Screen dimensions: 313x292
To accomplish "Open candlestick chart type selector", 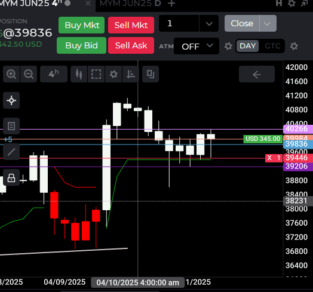I will tap(79, 74).
